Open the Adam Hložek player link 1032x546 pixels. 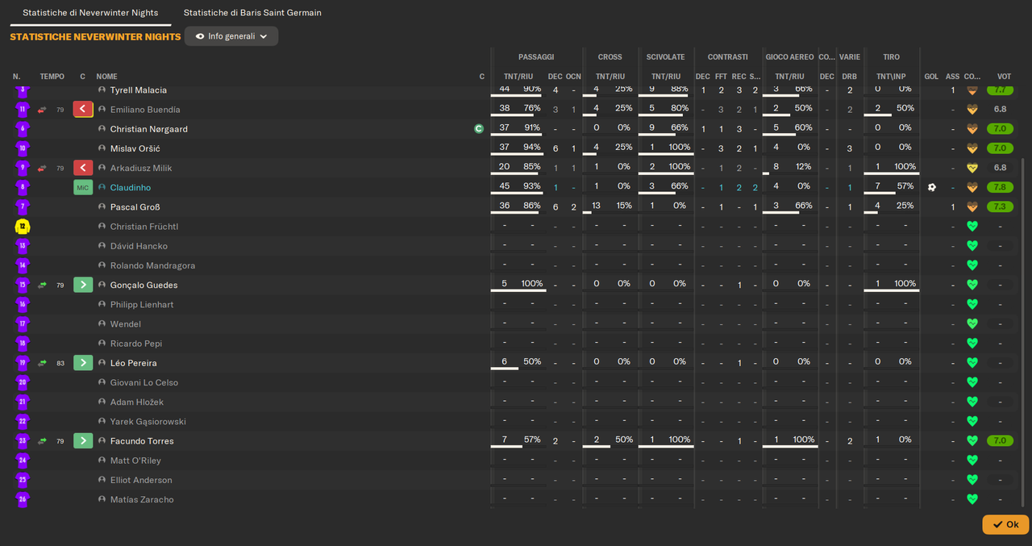coord(137,402)
